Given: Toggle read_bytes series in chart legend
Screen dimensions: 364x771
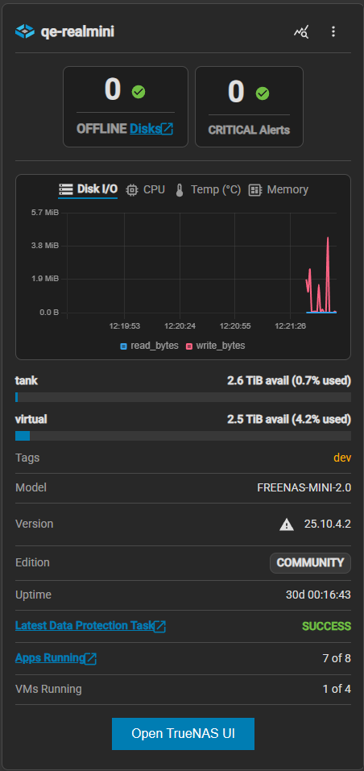Looking at the screenshot, I should 149,346.
